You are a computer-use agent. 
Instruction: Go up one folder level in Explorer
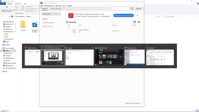(x=10, y=16)
